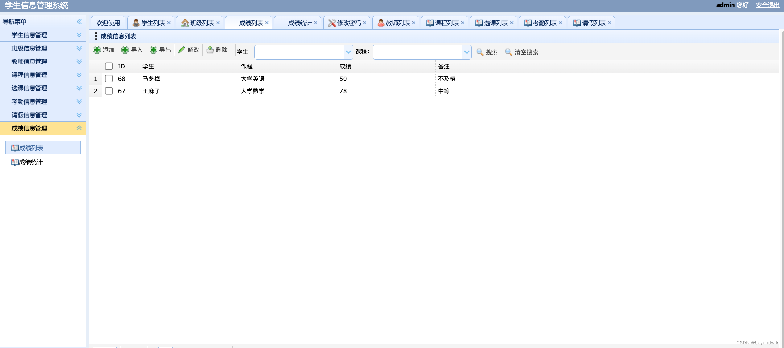
Task: Open the 学生 student dropdown
Action: (x=348, y=52)
